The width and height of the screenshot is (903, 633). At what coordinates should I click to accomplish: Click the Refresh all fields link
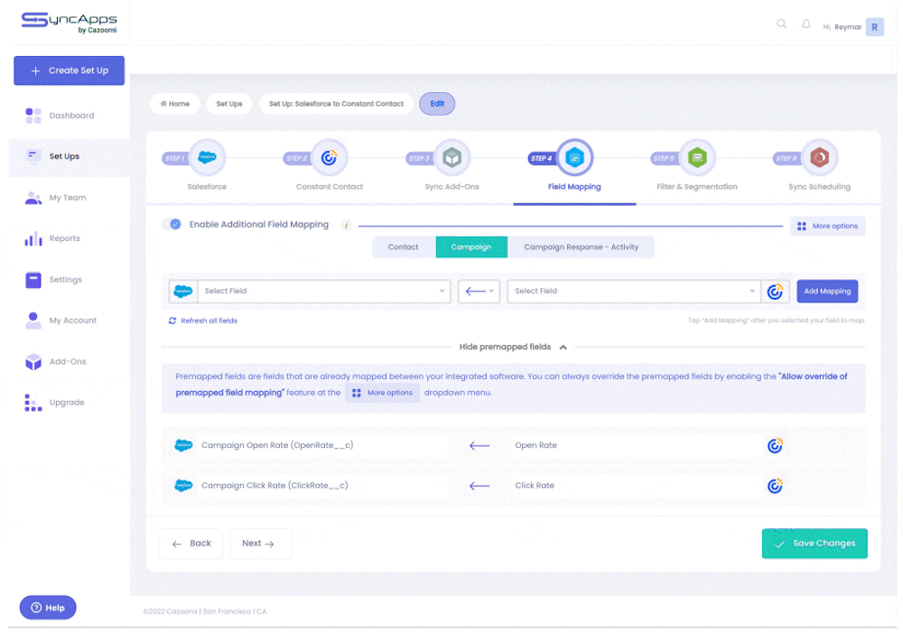click(x=202, y=321)
